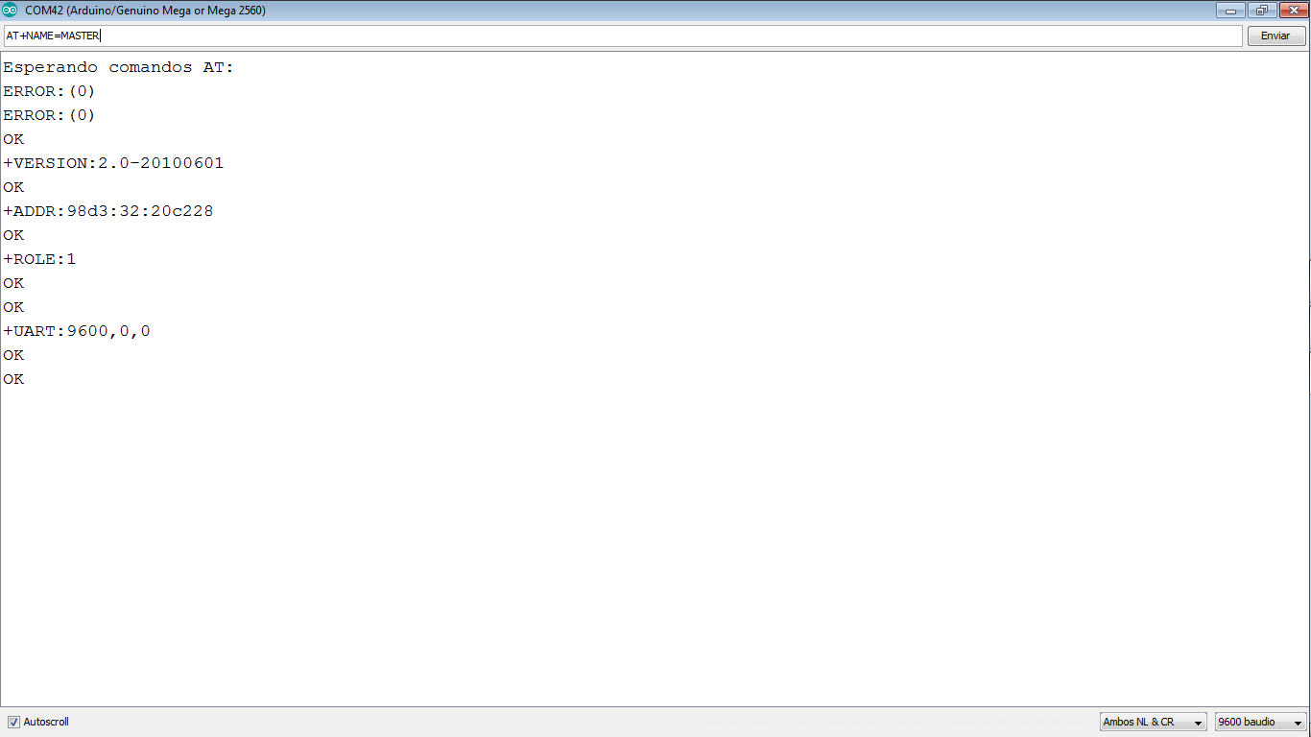1311x737 pixels.
Task: Click the COM42 window title text
Action: click(x=145, y=11)
